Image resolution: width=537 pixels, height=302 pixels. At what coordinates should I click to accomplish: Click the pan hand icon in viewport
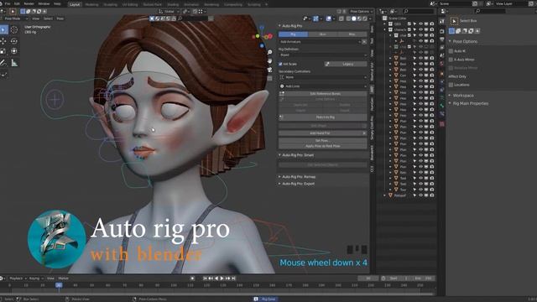coord(270,61)
